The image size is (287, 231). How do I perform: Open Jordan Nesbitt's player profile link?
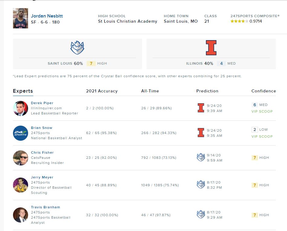click(x=47, y=16)
